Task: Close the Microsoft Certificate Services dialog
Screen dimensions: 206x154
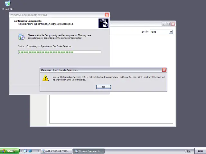Action: [x=164, y=70]
